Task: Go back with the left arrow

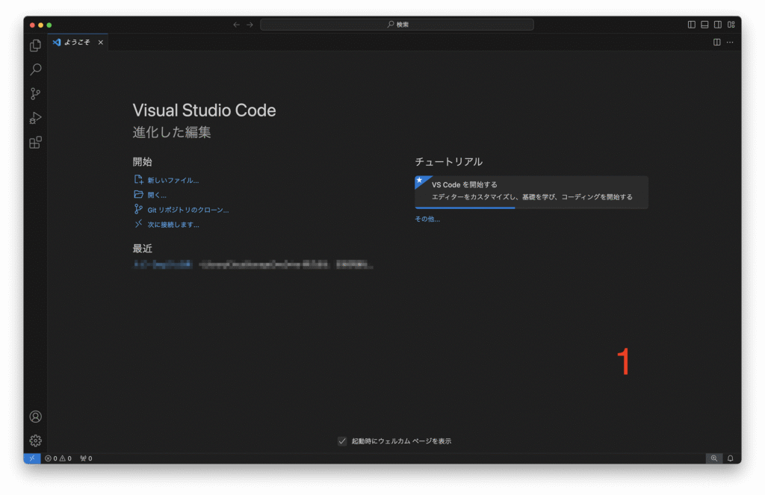Action: point(236,25)
